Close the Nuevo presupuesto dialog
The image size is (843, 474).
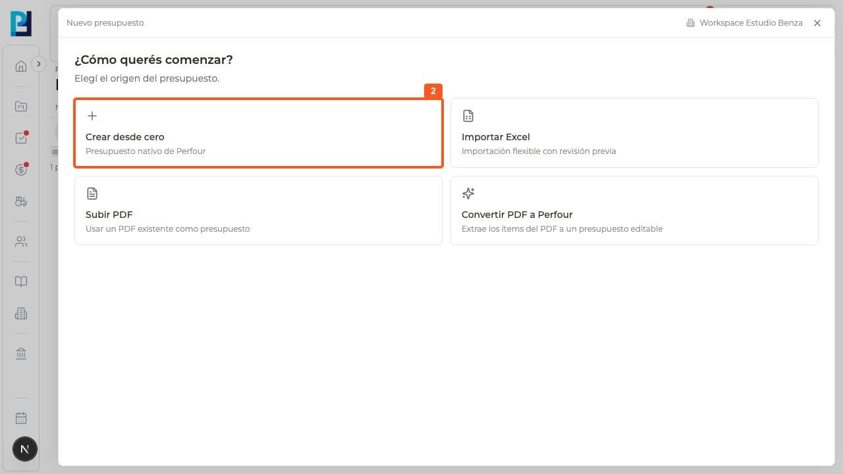pos(817,23)
